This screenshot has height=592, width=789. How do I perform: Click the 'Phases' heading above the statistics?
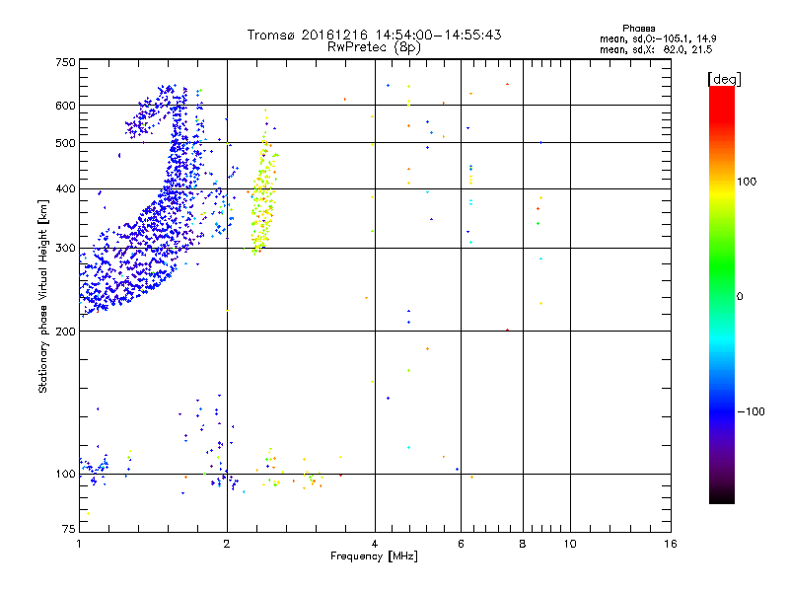(638, 29)
